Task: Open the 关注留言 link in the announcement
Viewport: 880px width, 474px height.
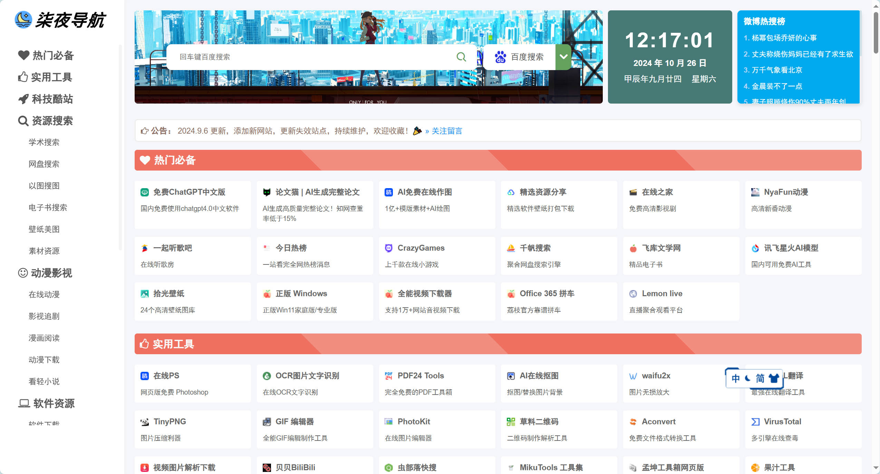Action: point(446,131)
